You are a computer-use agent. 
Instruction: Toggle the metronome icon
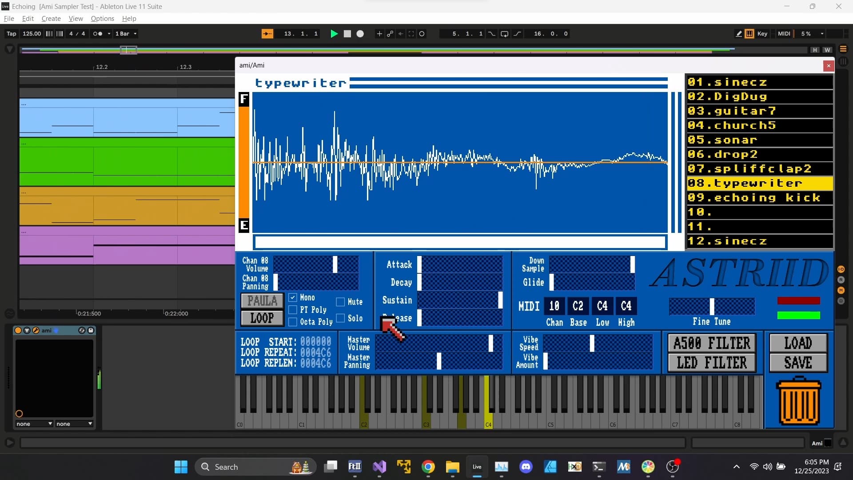(97, 34)
